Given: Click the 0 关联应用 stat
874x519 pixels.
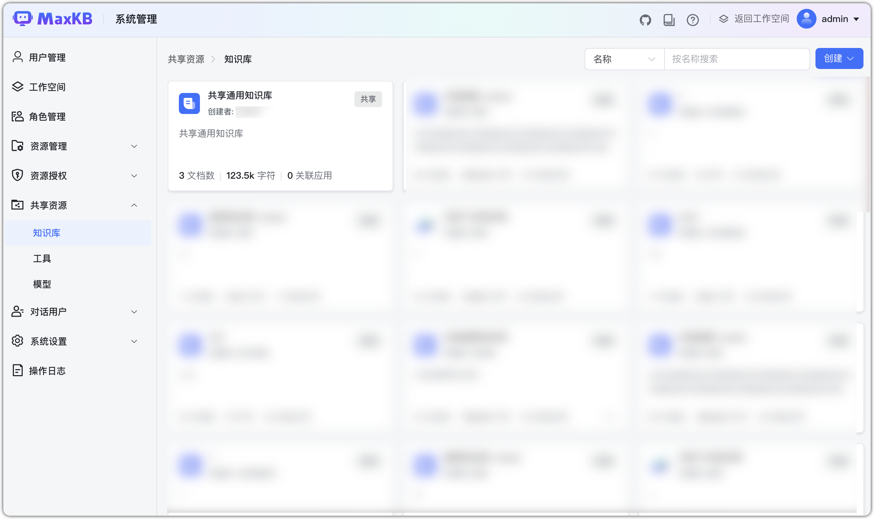Looking at the screenshot, I should 309,175.
